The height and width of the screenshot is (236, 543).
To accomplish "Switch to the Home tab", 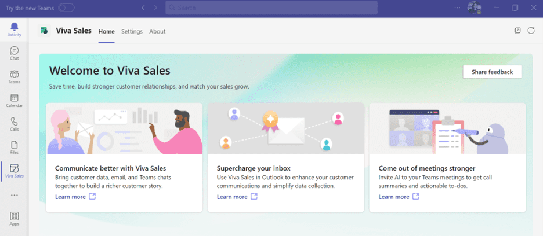I will (x=106, y=31).
